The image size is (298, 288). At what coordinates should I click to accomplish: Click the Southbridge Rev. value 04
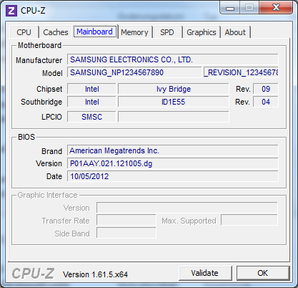[x=266, y=102]
